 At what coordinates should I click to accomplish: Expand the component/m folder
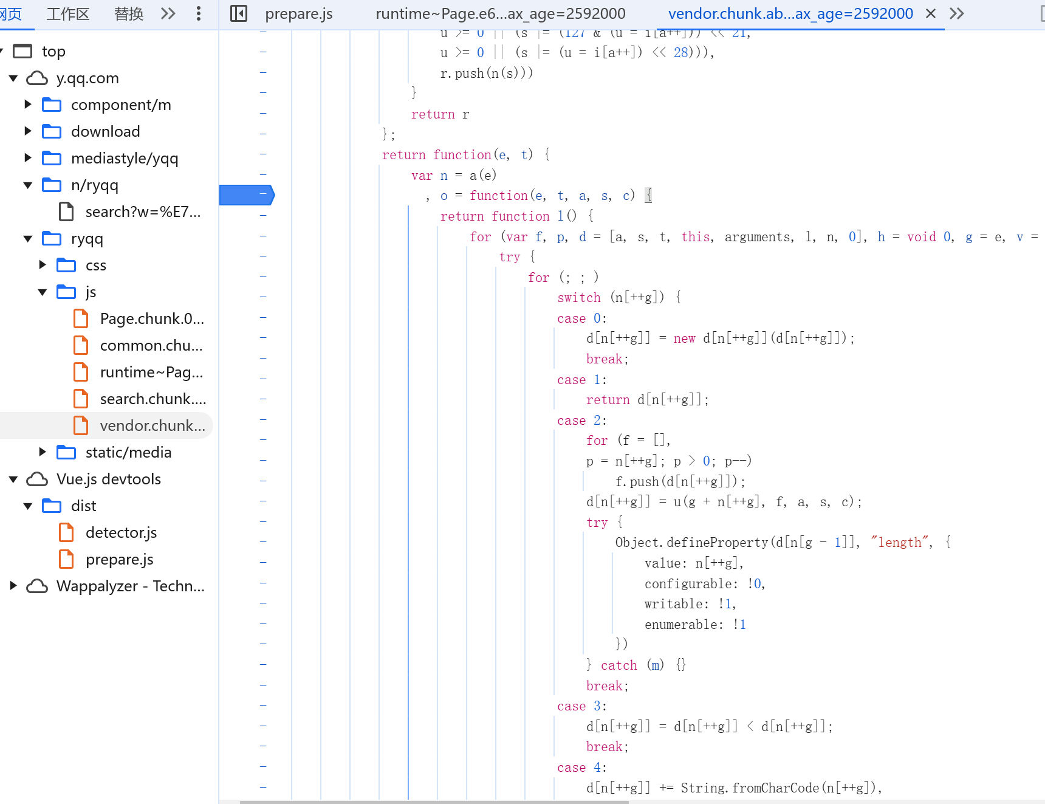pyautogui.click(x=28, y=105)
